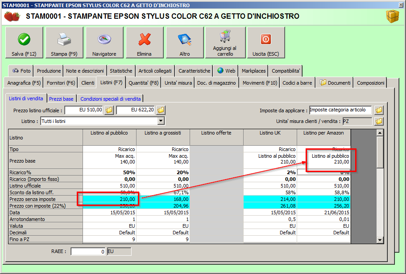Click the table scrollbar up arrow

click(x=380, y=133)
